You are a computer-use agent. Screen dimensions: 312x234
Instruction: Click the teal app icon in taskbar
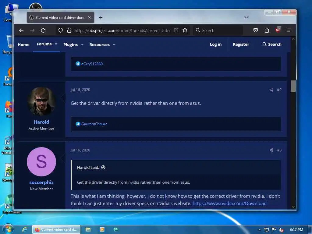[116, 229]
